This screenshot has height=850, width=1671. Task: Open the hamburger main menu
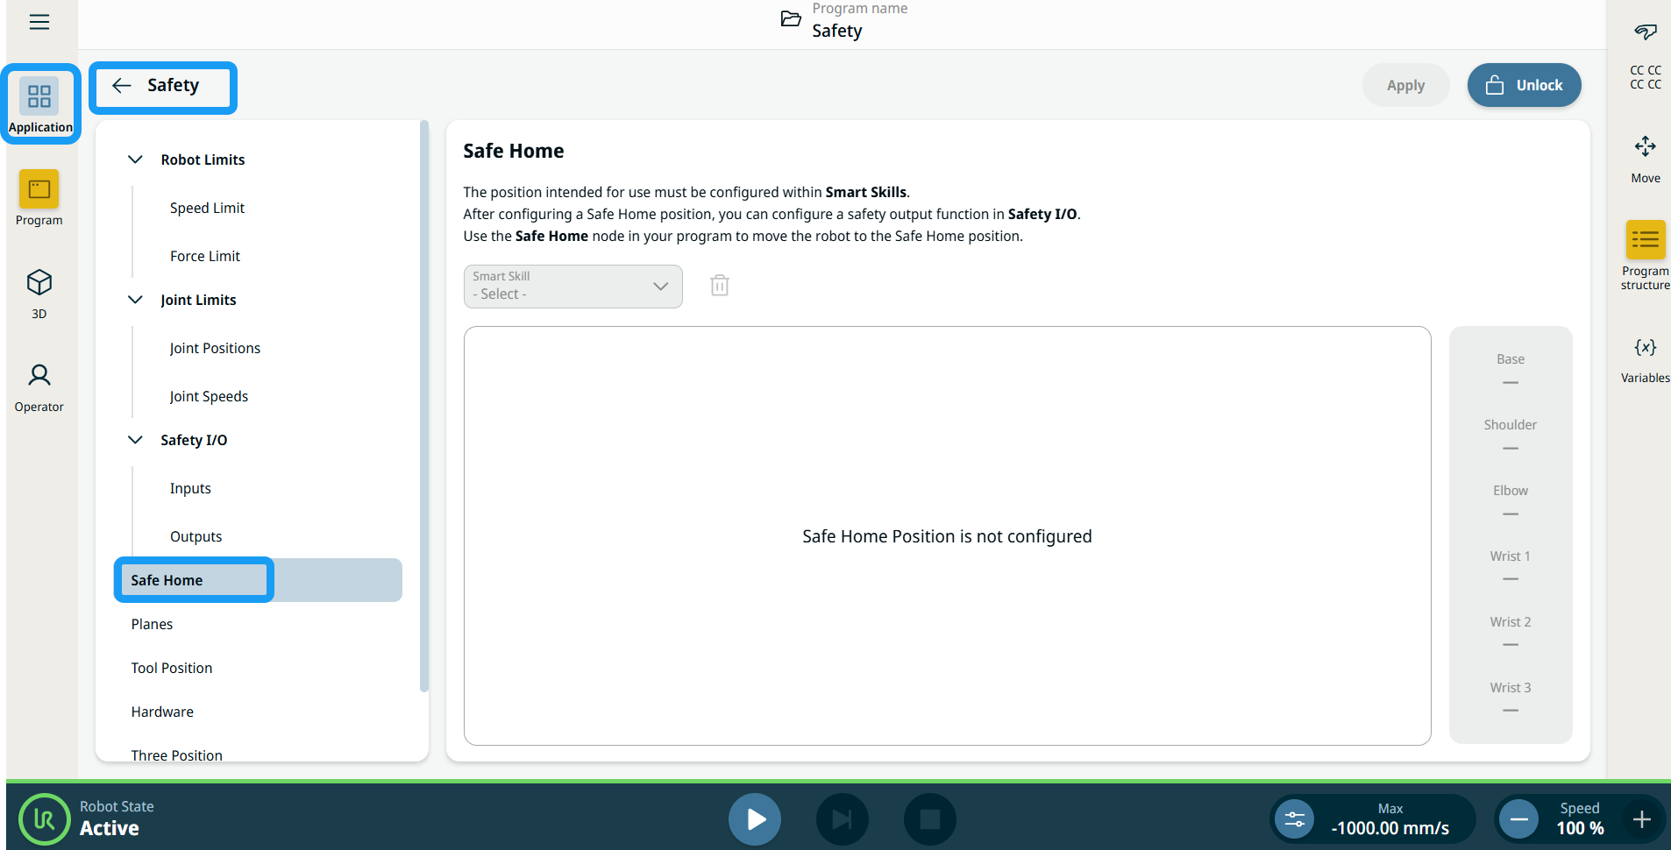click(x=39, y=22)
